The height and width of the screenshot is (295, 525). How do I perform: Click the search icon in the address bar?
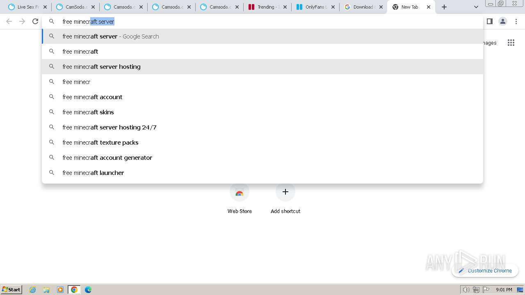coord(52,21)
